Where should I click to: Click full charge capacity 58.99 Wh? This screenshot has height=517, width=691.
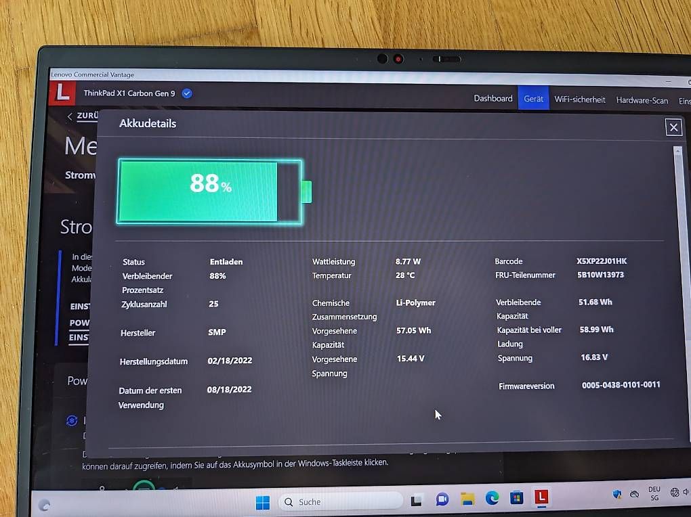(596, 330)
